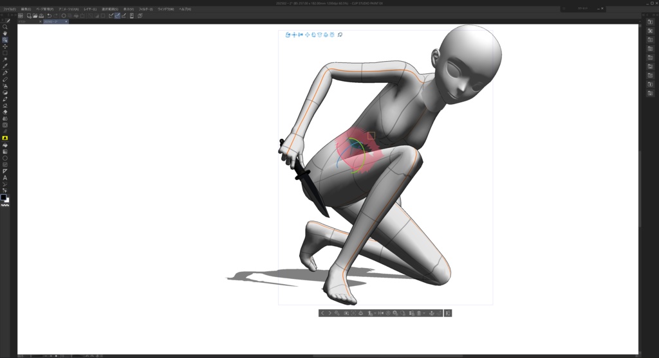
Task: Select the circle Figure tool icon
Action: pyautogui.click(x=5, y=158)
